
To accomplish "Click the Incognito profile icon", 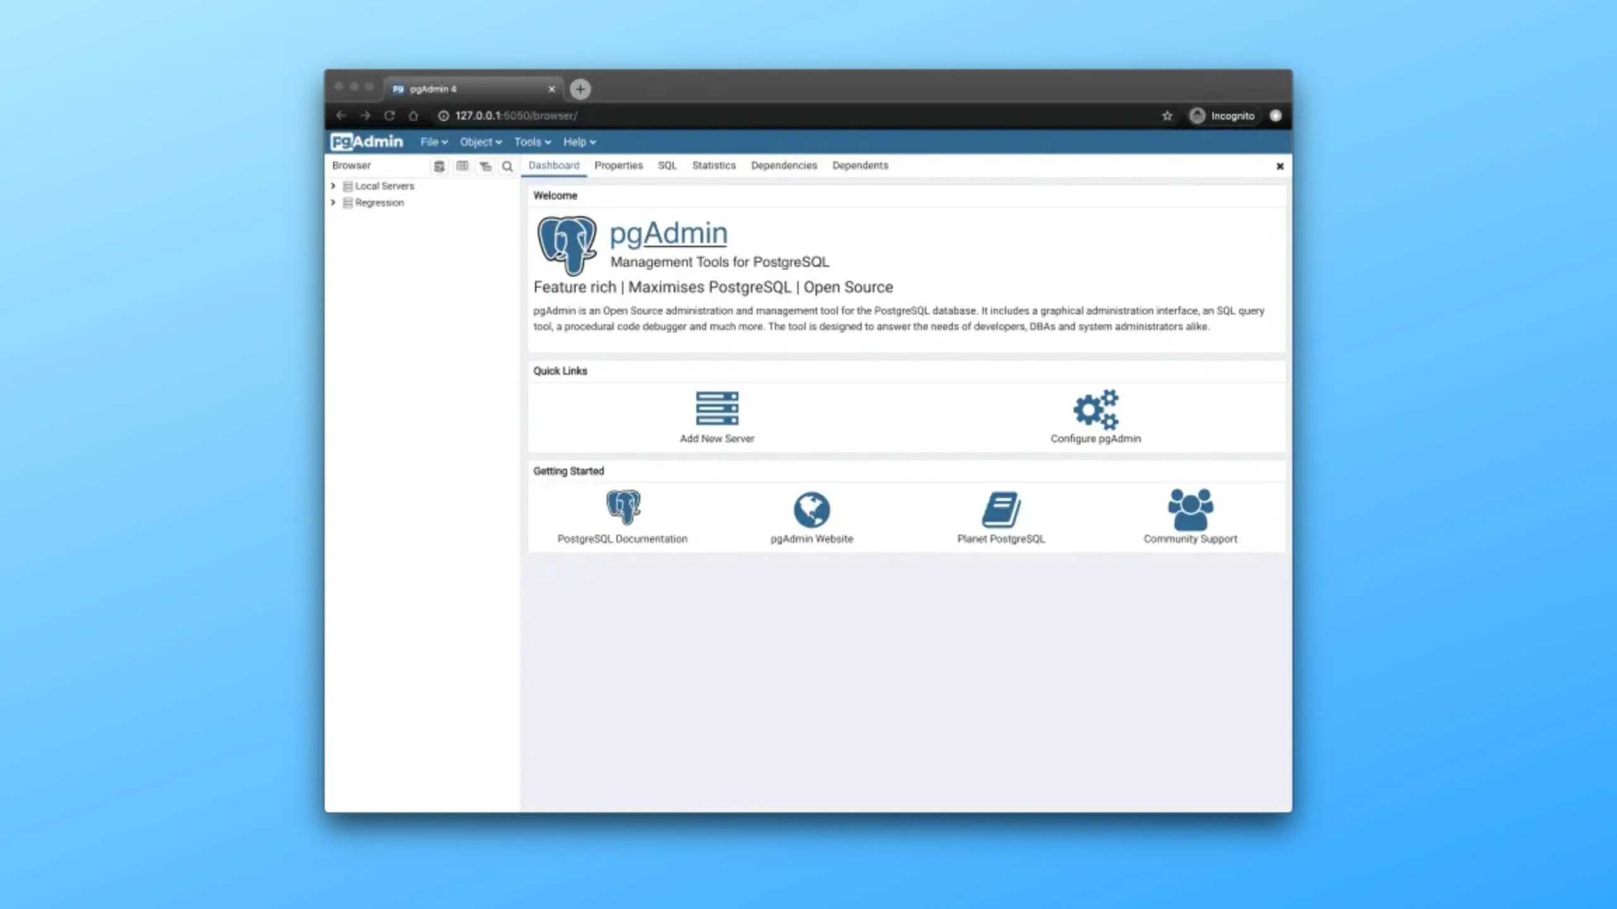I will point(1197,116).
